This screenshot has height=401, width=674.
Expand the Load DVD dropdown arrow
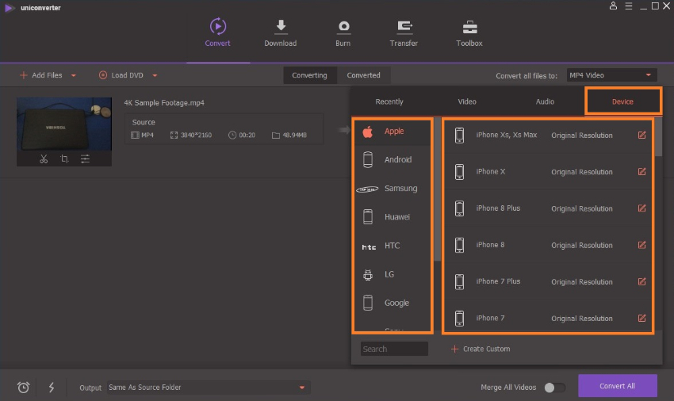click(155, 75)
